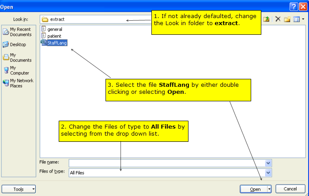Click the Views toolbar icon
This screenshot has width=309, height=196.
pyautogui.click(x=296, y=19)
